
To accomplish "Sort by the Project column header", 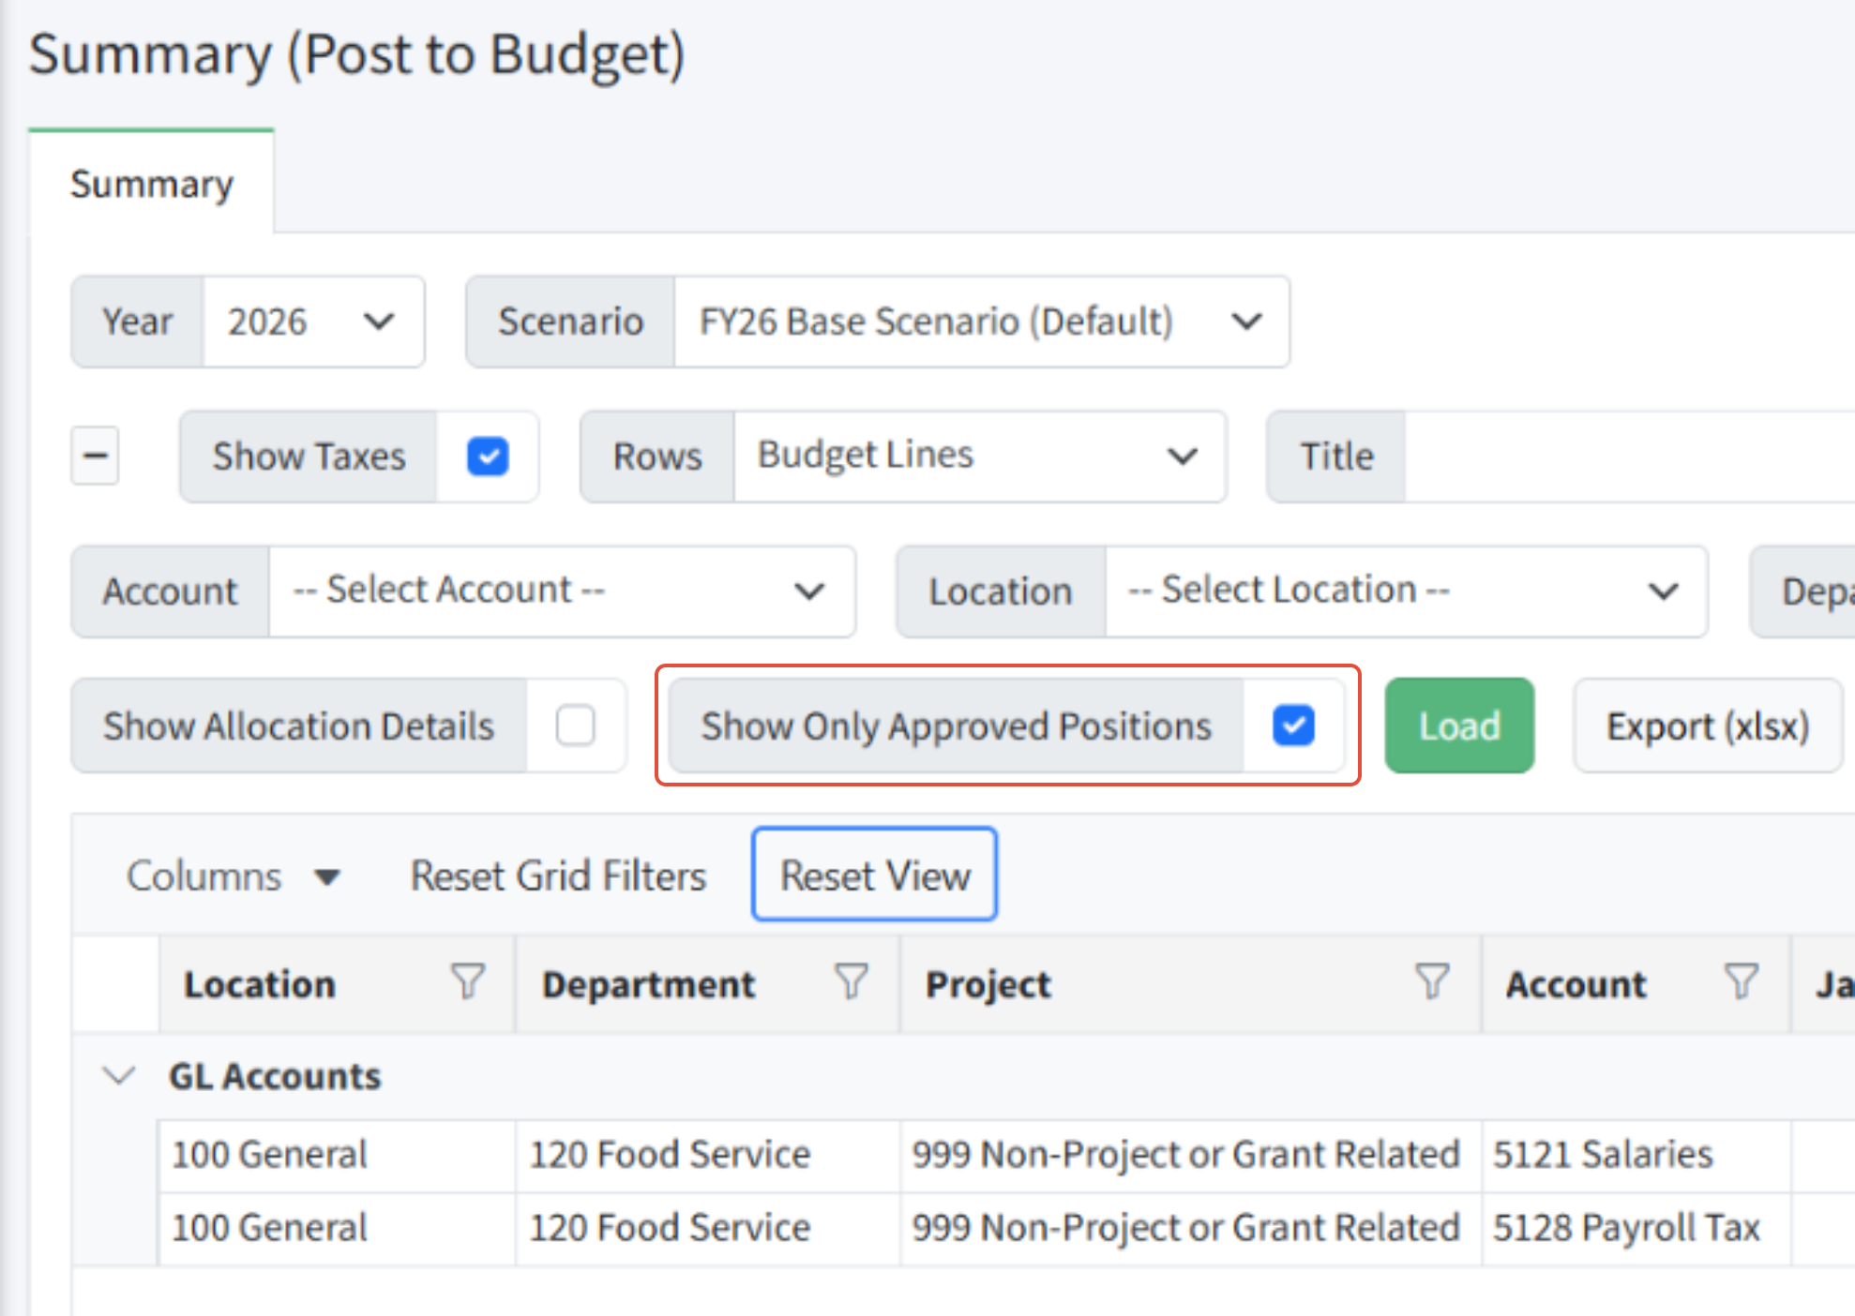I will click(988, 984).
